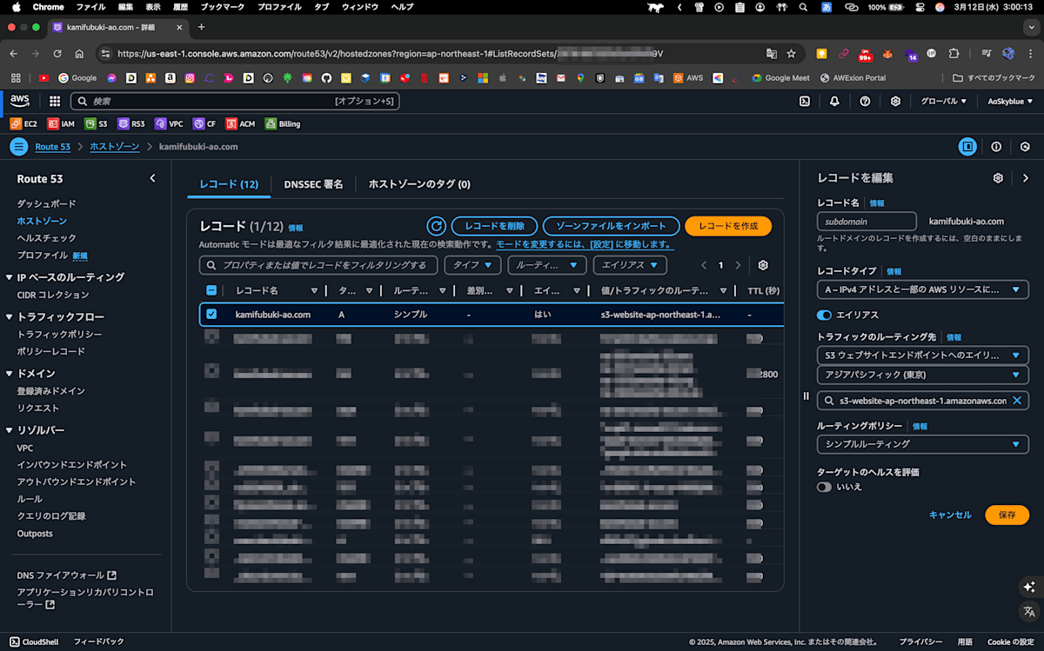Collapse the edit record panel arrow
This screenshot has height=651, width=1044.
(1026, 178)
